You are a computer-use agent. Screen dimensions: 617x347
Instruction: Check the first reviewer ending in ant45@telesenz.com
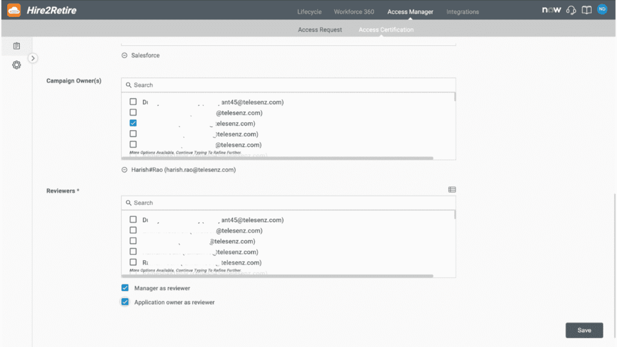click(x=133, y=220)
